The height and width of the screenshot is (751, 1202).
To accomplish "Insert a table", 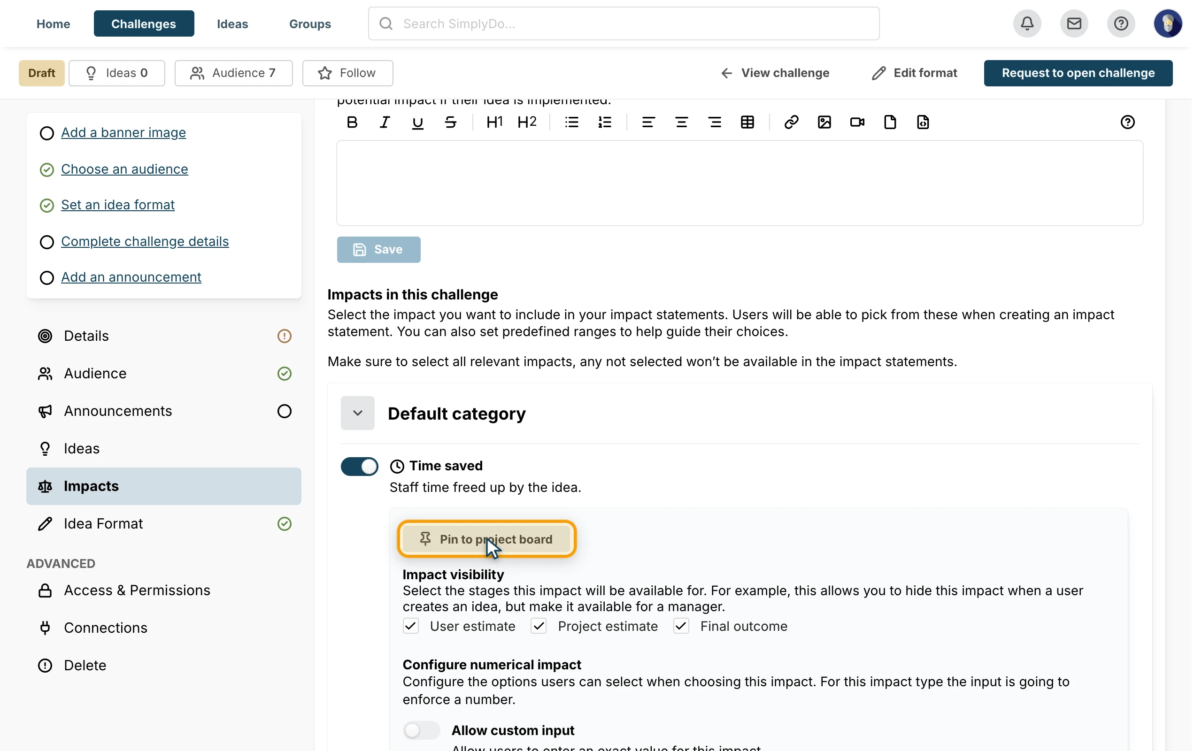I will (747, 122).
